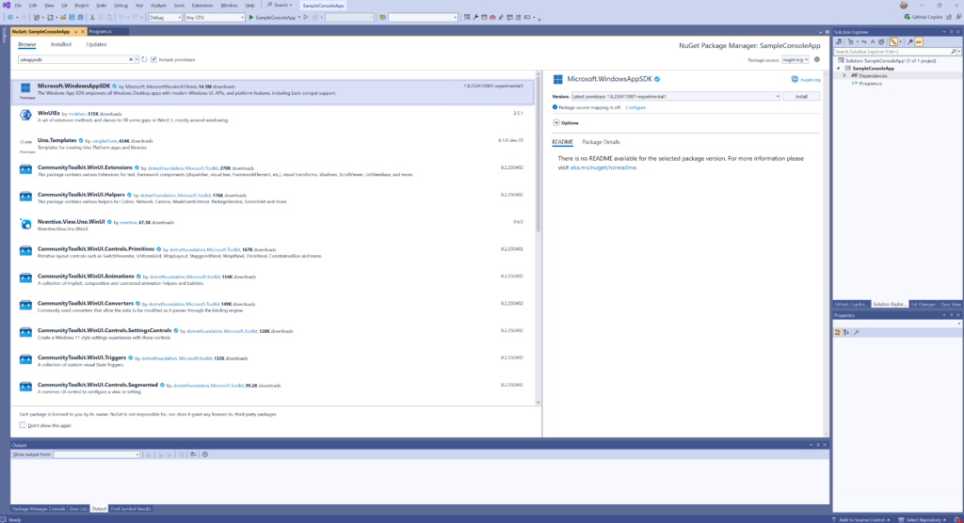Switch to the Installed tab
Screen dimensions: 964x523
point(61,44)
